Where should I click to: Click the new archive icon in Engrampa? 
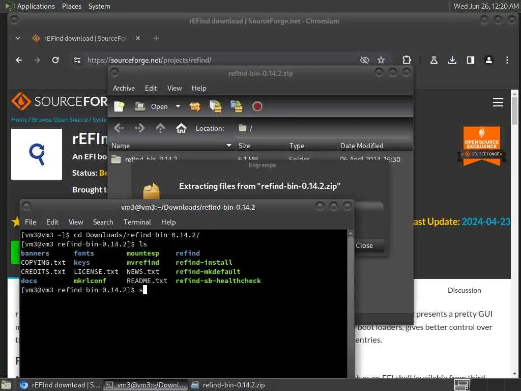119,106
